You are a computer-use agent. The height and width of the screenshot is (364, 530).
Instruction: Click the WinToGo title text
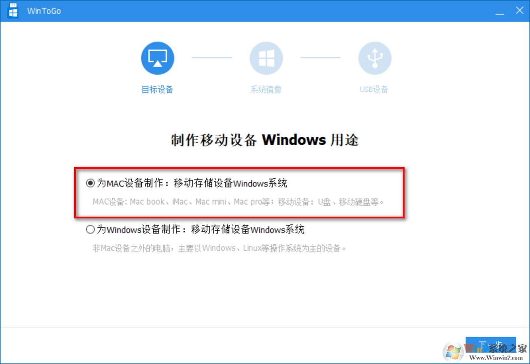point(44,11)
